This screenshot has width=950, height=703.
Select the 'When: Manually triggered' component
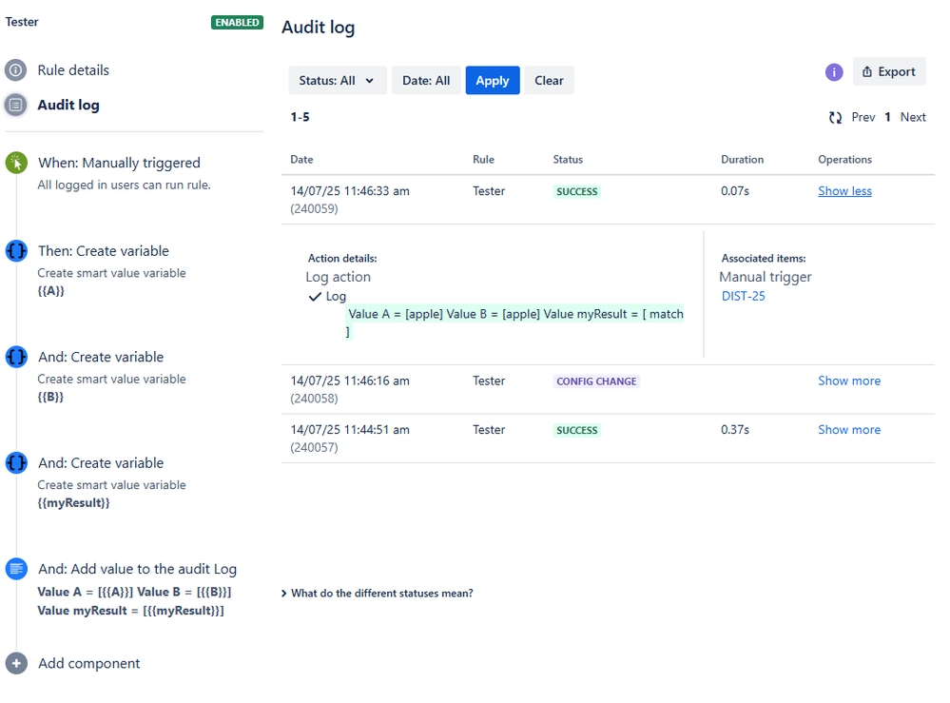[x=119, y=163]
